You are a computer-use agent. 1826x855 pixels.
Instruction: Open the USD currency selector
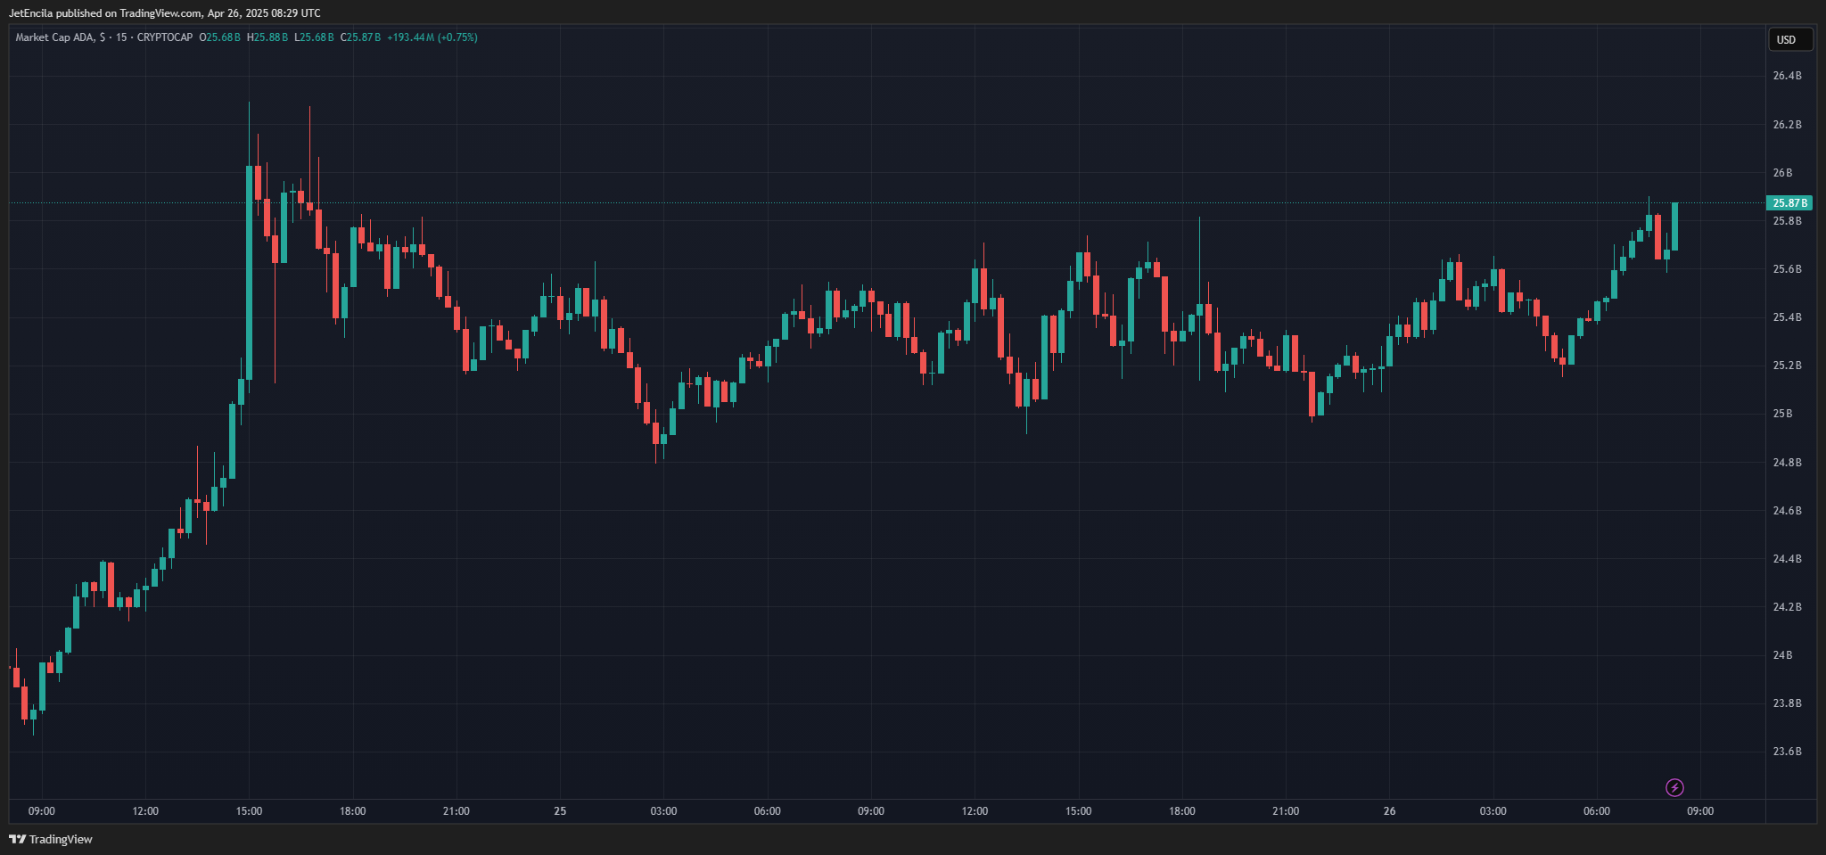1789,39
